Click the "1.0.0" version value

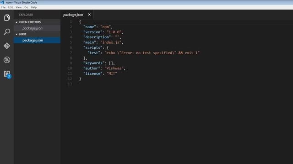114,32
